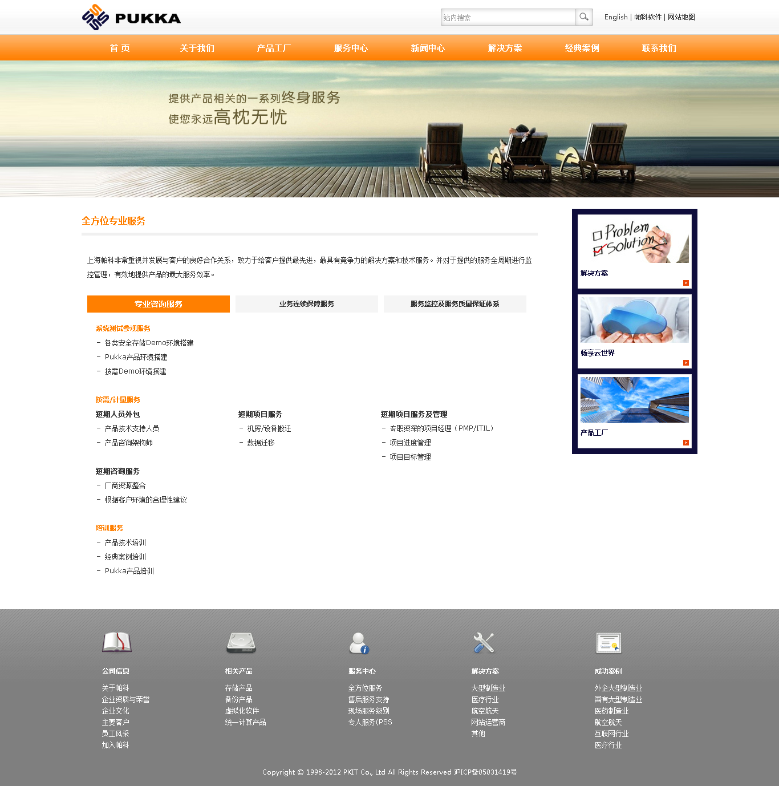The height and width of the screenshot is (786, 779).
Task: Open the 网站地图 link in header
Action: click(x=681, y=17)
